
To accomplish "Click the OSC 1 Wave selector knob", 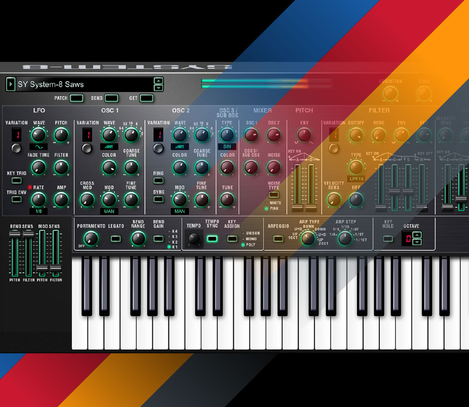I will (x=109, y=135).
